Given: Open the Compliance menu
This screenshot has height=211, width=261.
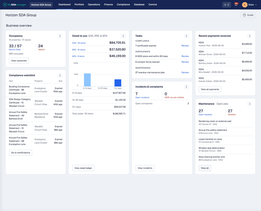Looking at the screenshot, I should pyautogui.click(x=123, y=5).
